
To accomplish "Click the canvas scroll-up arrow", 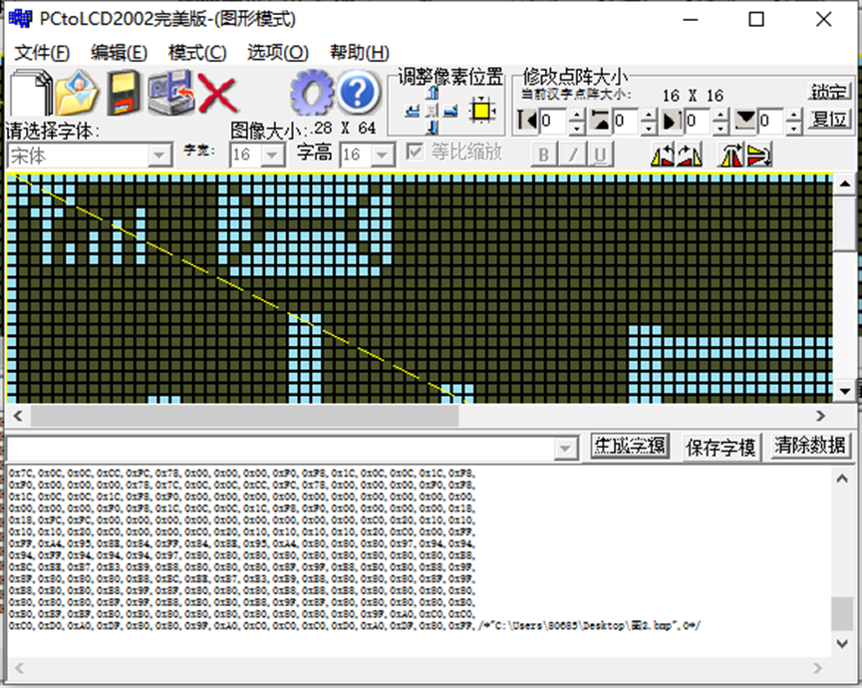I will (845, 184).
